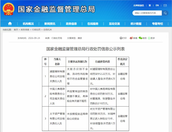Image resolution: width=172 pixels, height=132 pixels.
Task: Click row 2 authority cell 金融监管总局
Action: pyautogui.click(x=123, y=96)
